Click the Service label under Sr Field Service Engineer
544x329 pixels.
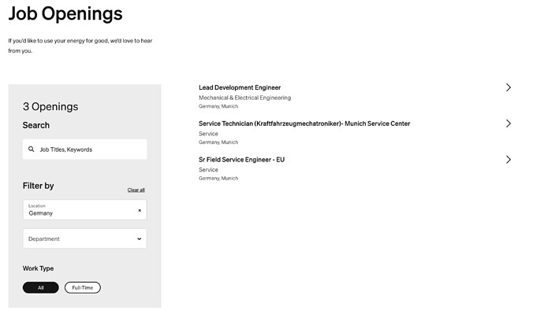click(208, 170)
